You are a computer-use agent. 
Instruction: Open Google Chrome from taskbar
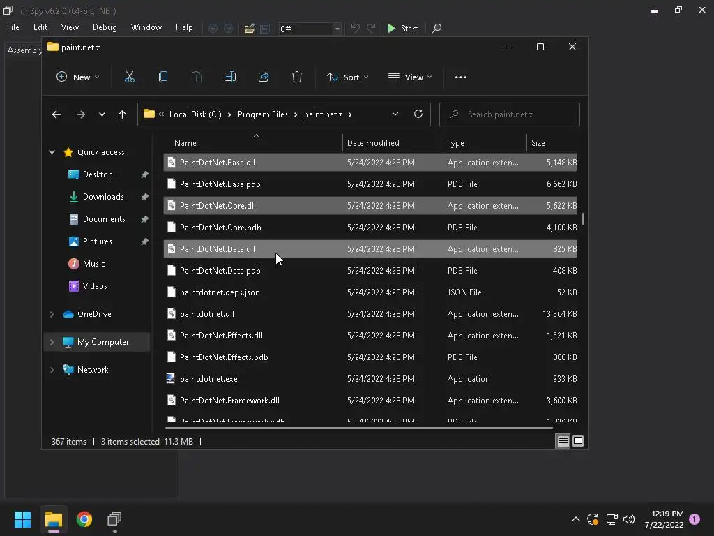coord(84,519)
